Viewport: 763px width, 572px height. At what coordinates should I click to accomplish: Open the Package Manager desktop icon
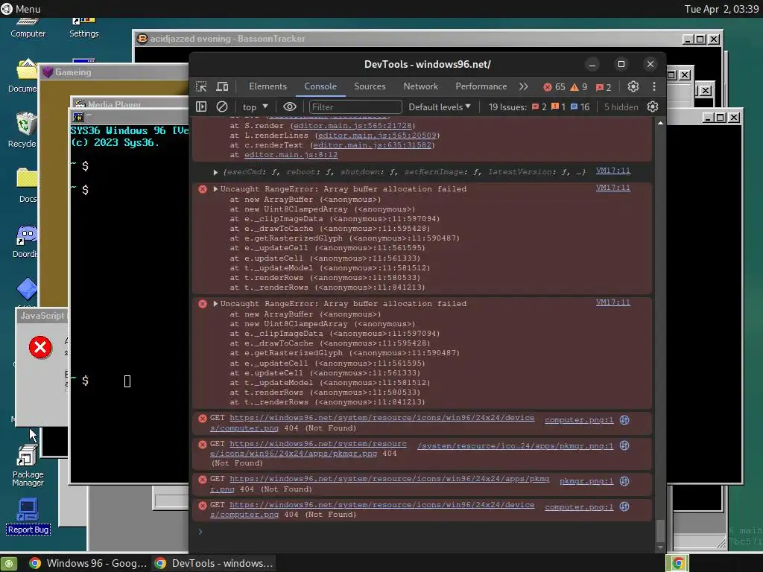[28, 466]
